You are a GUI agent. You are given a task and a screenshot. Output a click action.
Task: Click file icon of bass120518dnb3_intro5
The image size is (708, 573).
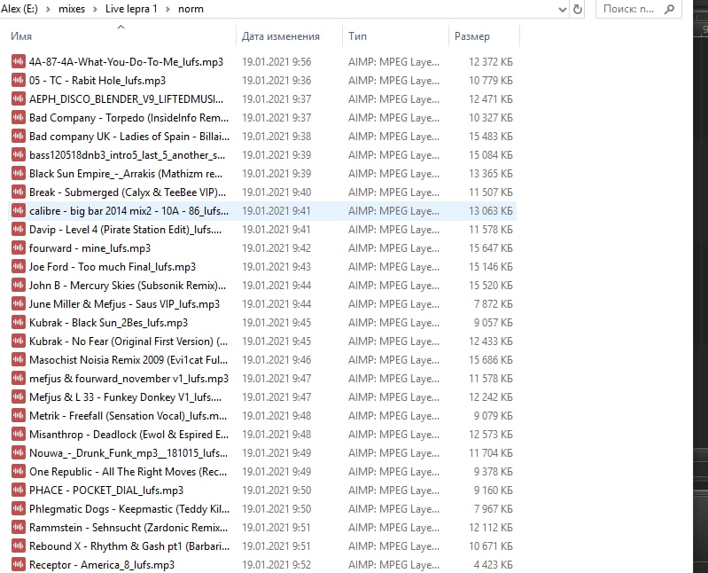[x=19, y=154]
